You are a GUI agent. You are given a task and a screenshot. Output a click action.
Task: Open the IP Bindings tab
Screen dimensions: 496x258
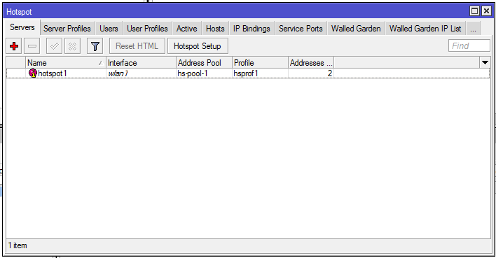coord(252,29)
